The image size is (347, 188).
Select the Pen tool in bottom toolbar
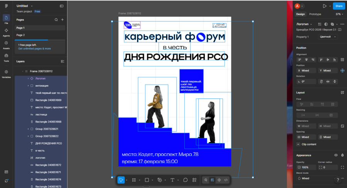[160, 180]
